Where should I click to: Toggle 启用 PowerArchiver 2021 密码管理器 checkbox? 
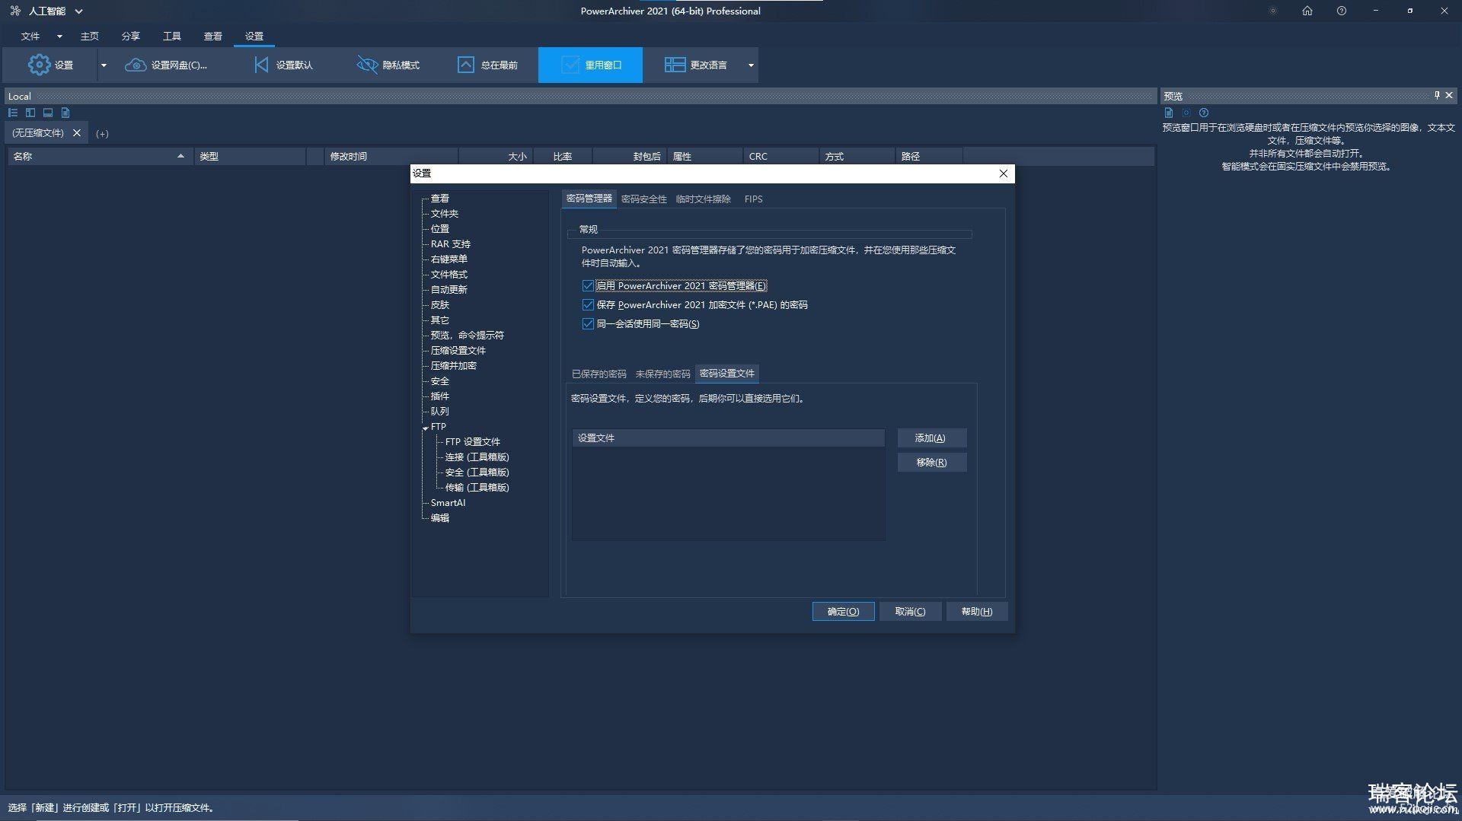coord(588,286)
